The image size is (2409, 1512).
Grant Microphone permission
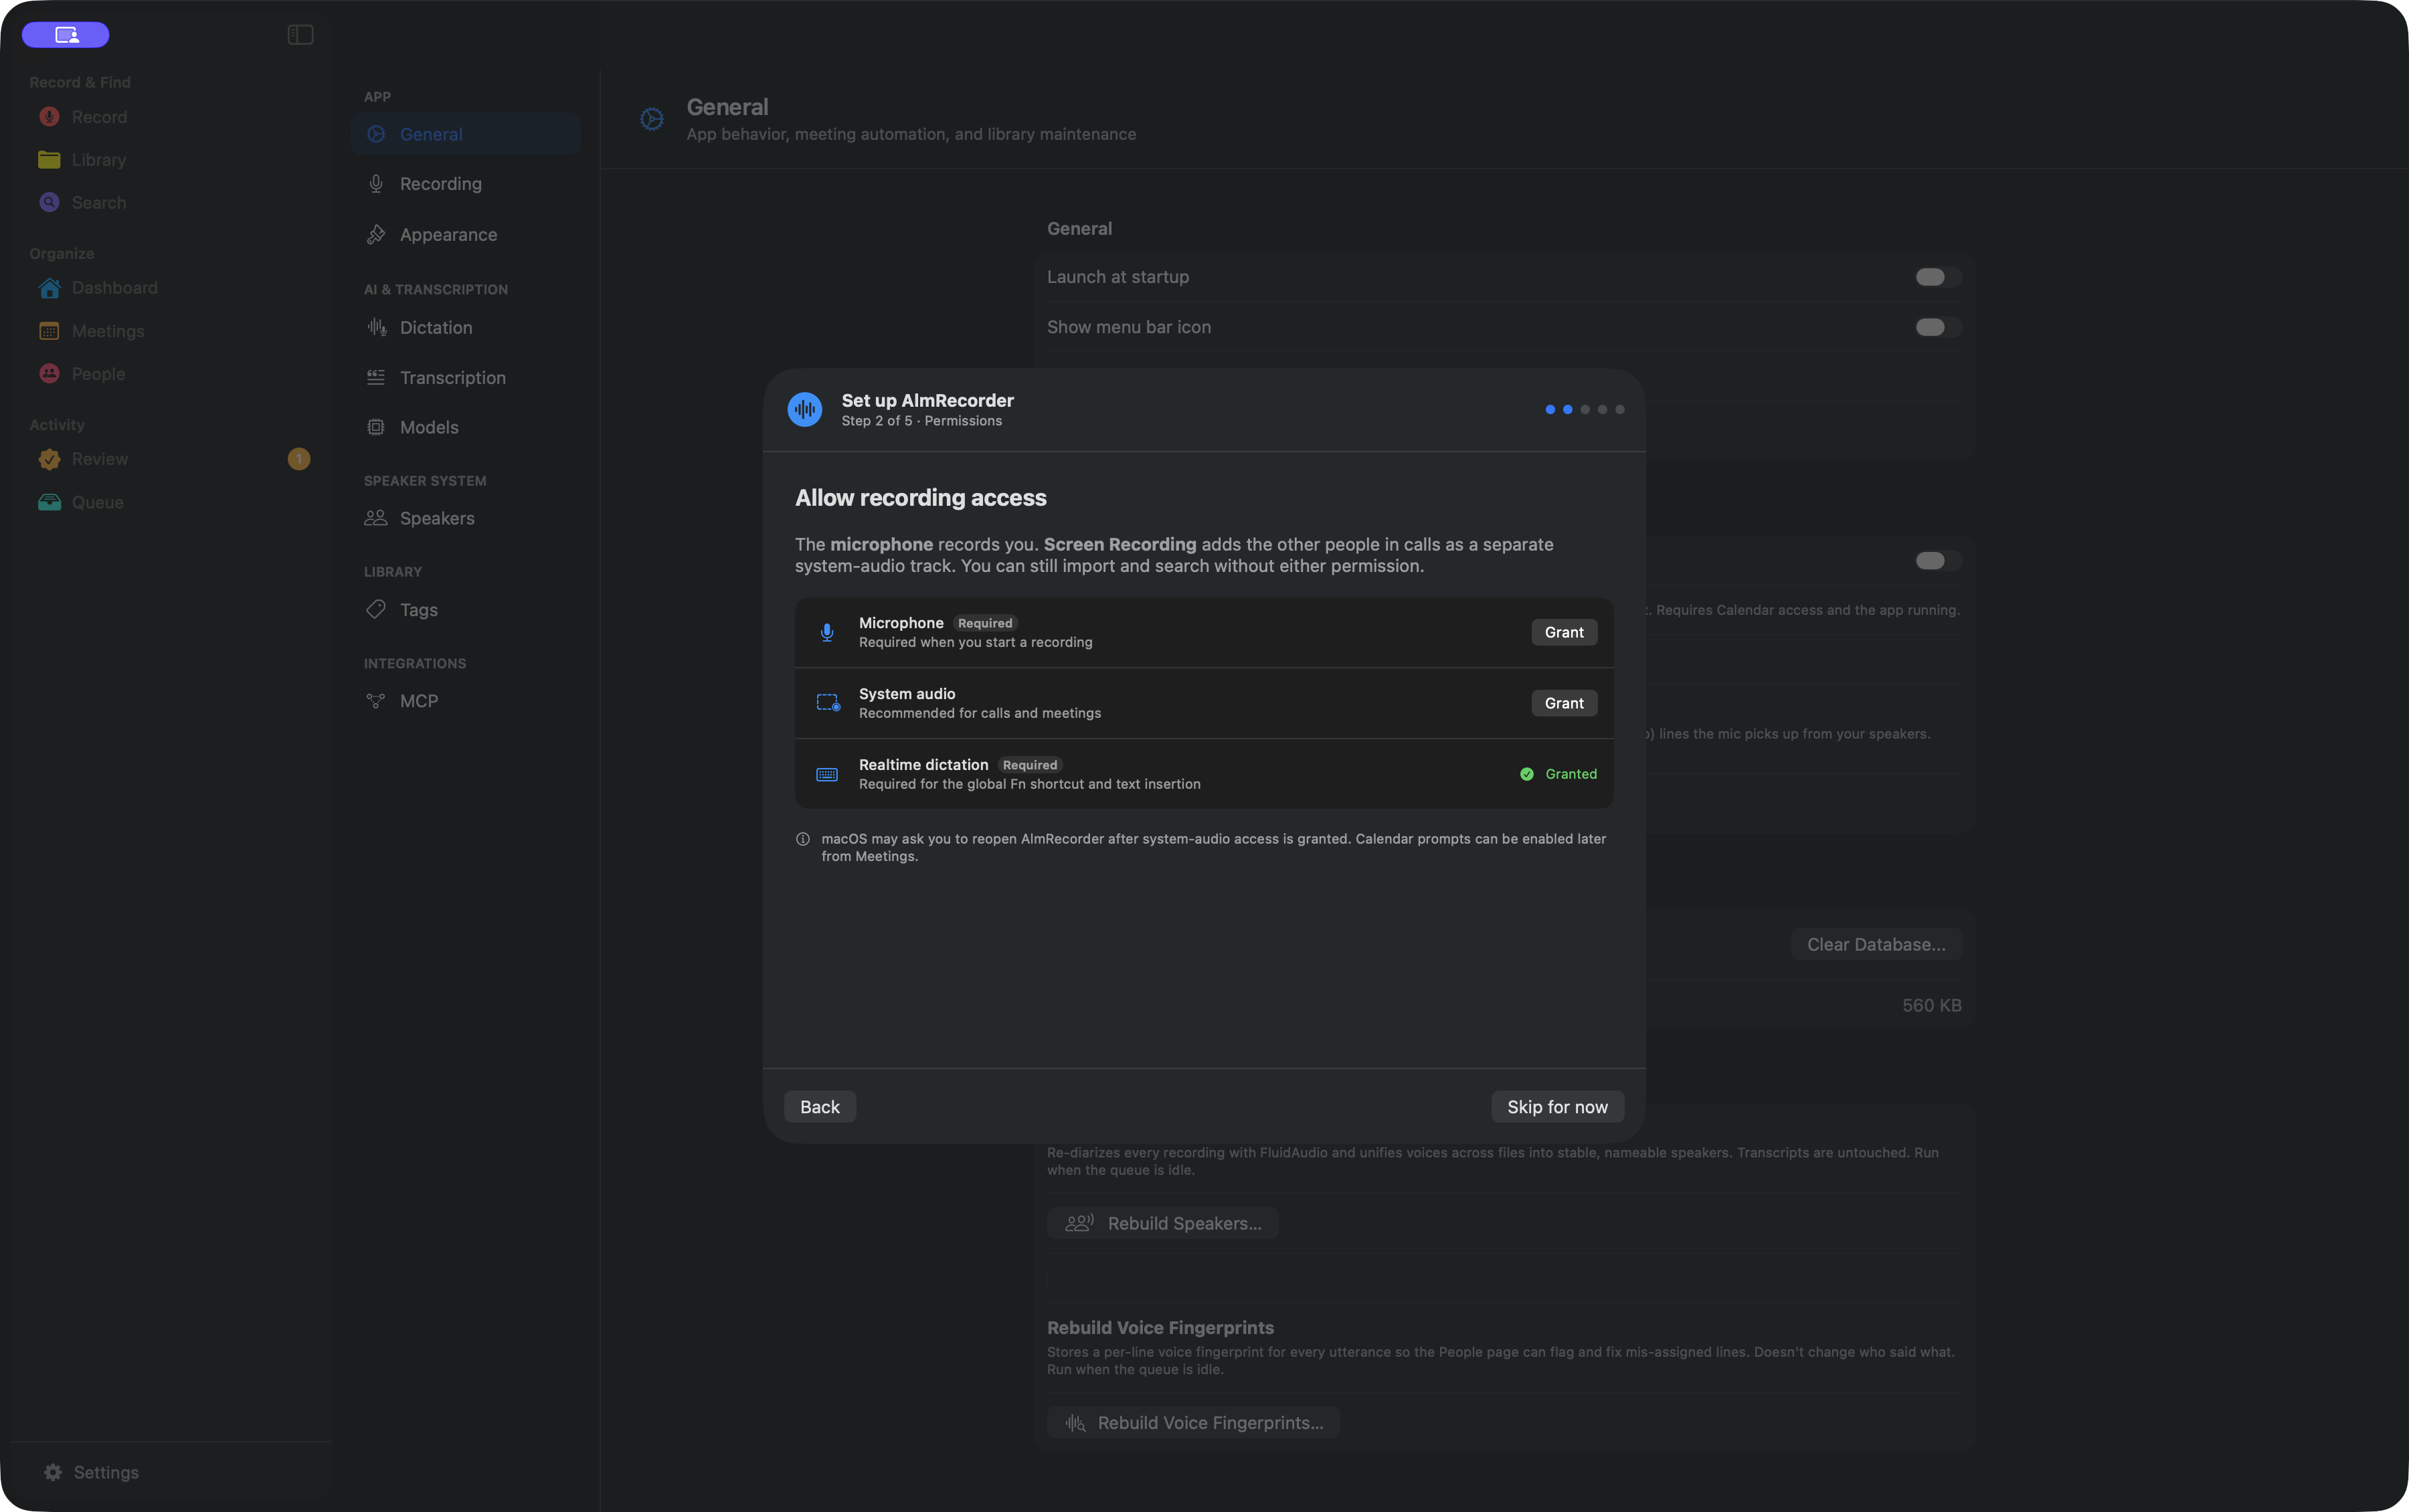coord(1564,632)
